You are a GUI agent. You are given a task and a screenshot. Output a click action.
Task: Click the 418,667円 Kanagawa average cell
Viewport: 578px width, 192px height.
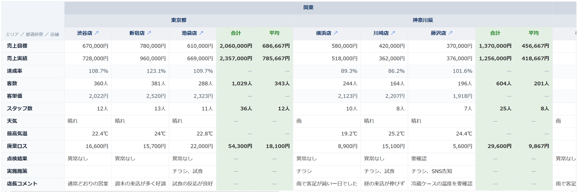point(533,59)
